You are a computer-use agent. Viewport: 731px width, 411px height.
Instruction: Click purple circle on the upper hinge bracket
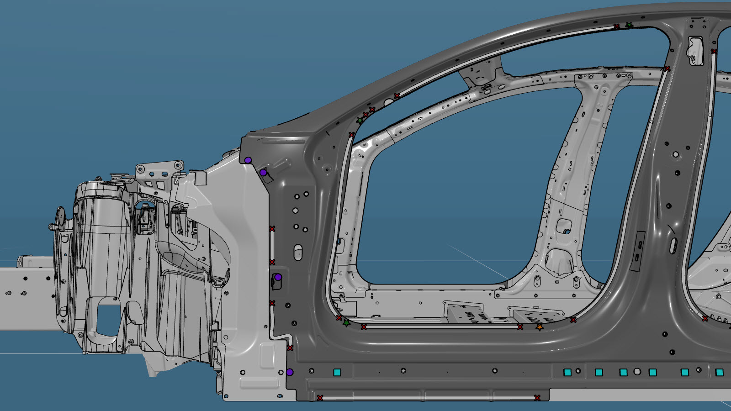click(263, 173)
